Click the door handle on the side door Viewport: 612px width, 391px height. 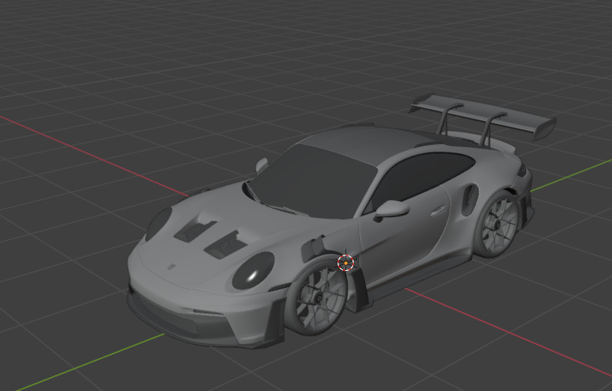pyautogui.click(x=439, y=211)
